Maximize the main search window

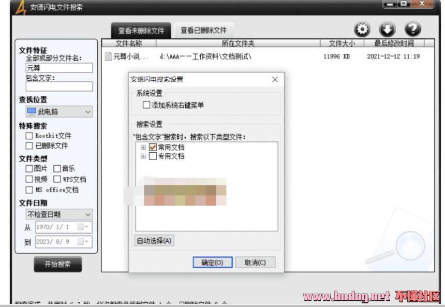click(404, 4)
